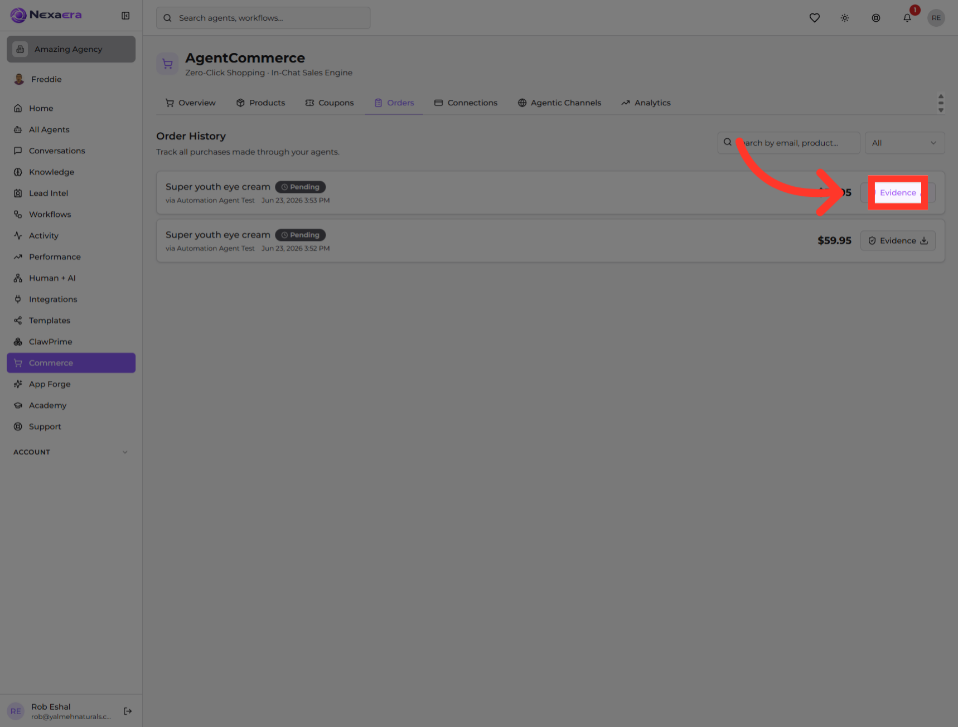Click Evidence for the 3:53 PM order

click(x=898, y=192)
